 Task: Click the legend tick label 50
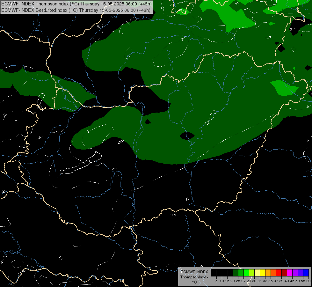point(298,281)
